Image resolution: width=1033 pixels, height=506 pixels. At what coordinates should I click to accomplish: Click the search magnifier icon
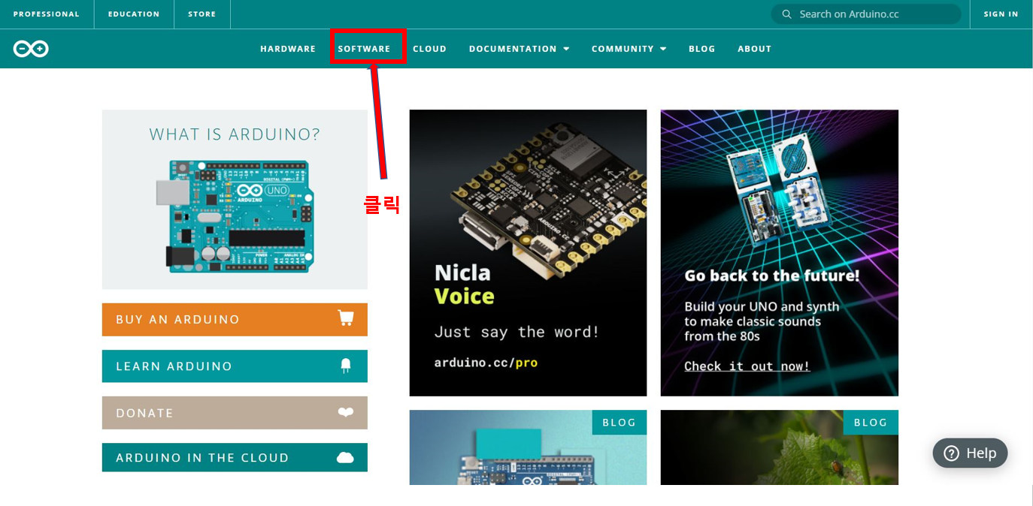(786, 14)
